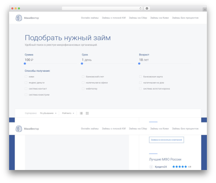Check the webmoney option

tap(83, 89)
